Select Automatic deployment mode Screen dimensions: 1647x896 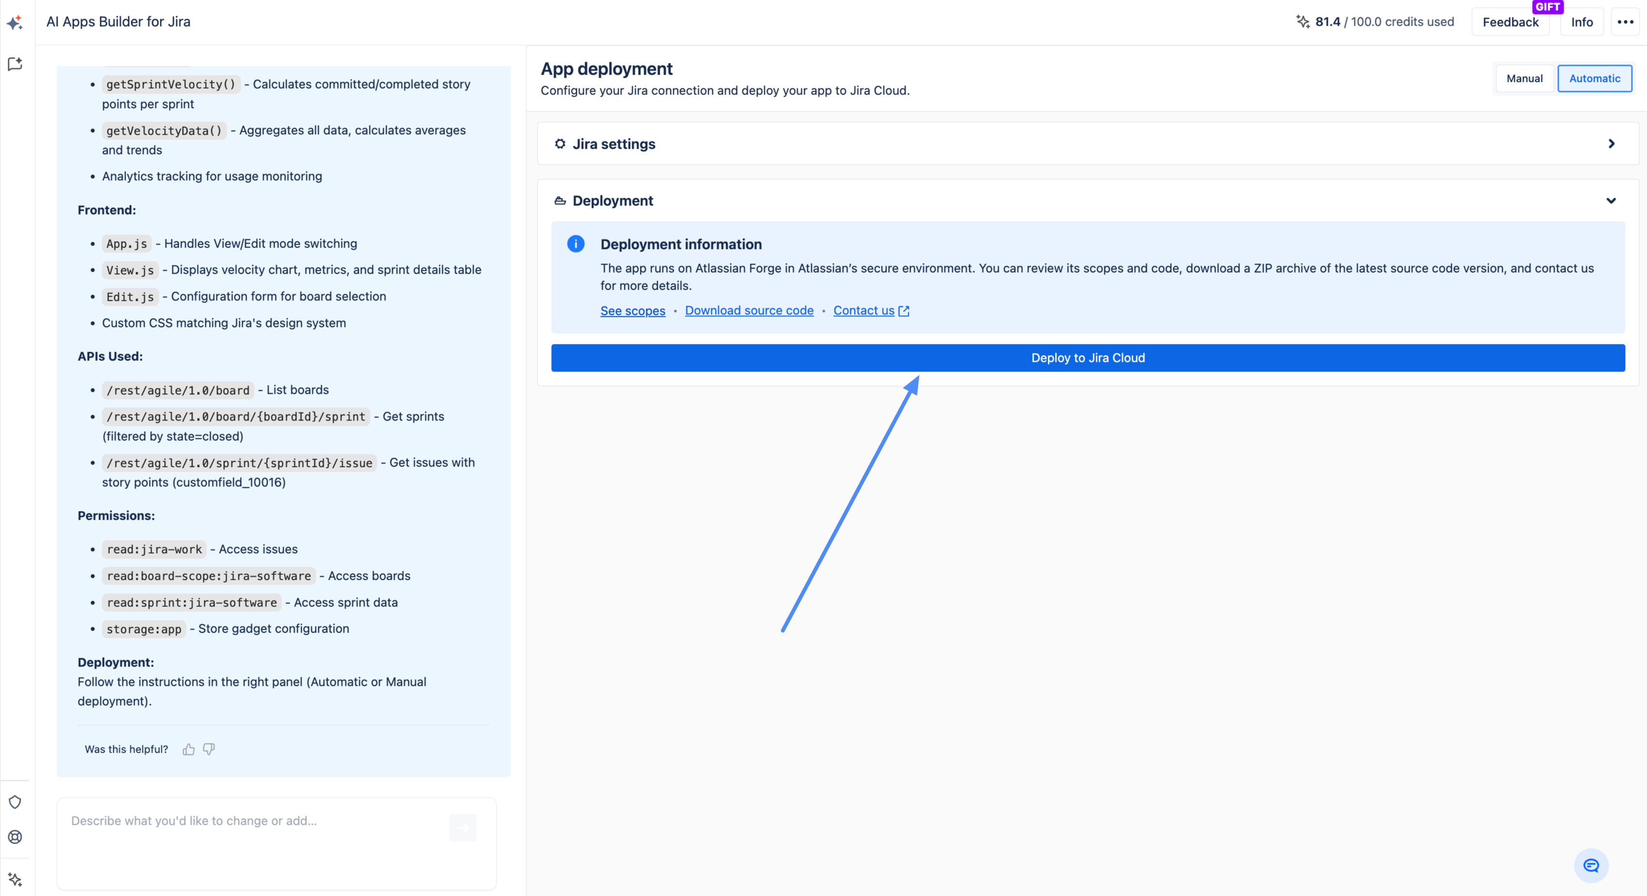(1594, 78)
